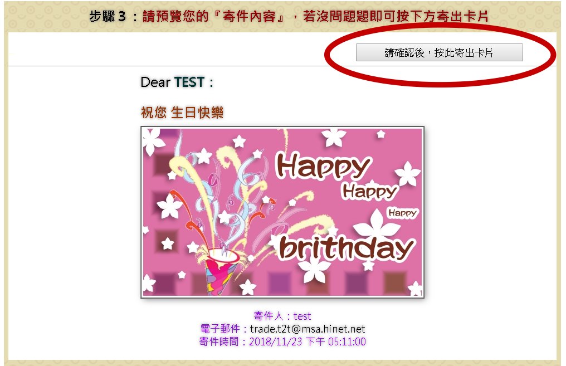This screenshot has width=566, height=366.
Task: Click the white star at card's top right
Action: coord(381,135)
